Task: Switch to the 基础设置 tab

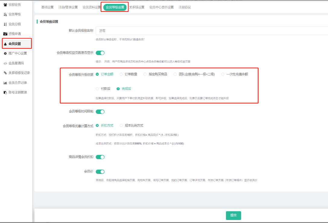Action: 47,7
